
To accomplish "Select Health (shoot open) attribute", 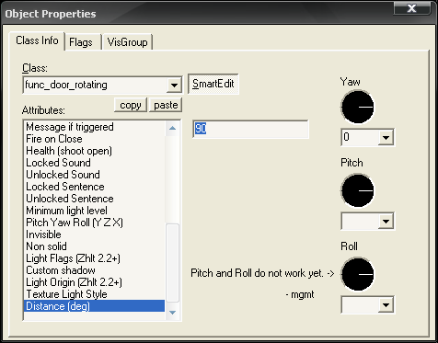I will click(x=94, y=151).
